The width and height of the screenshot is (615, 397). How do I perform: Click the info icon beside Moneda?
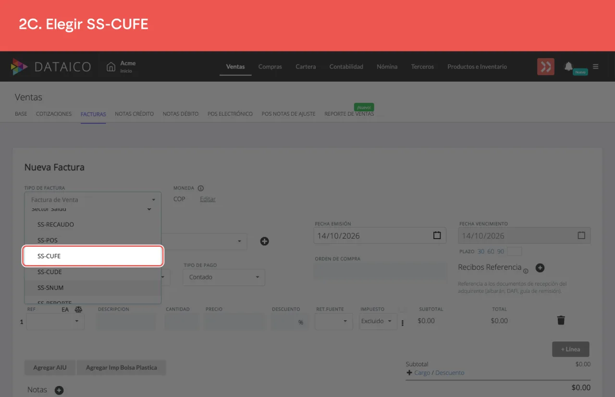pyautogui.click(x=201, y=188)
